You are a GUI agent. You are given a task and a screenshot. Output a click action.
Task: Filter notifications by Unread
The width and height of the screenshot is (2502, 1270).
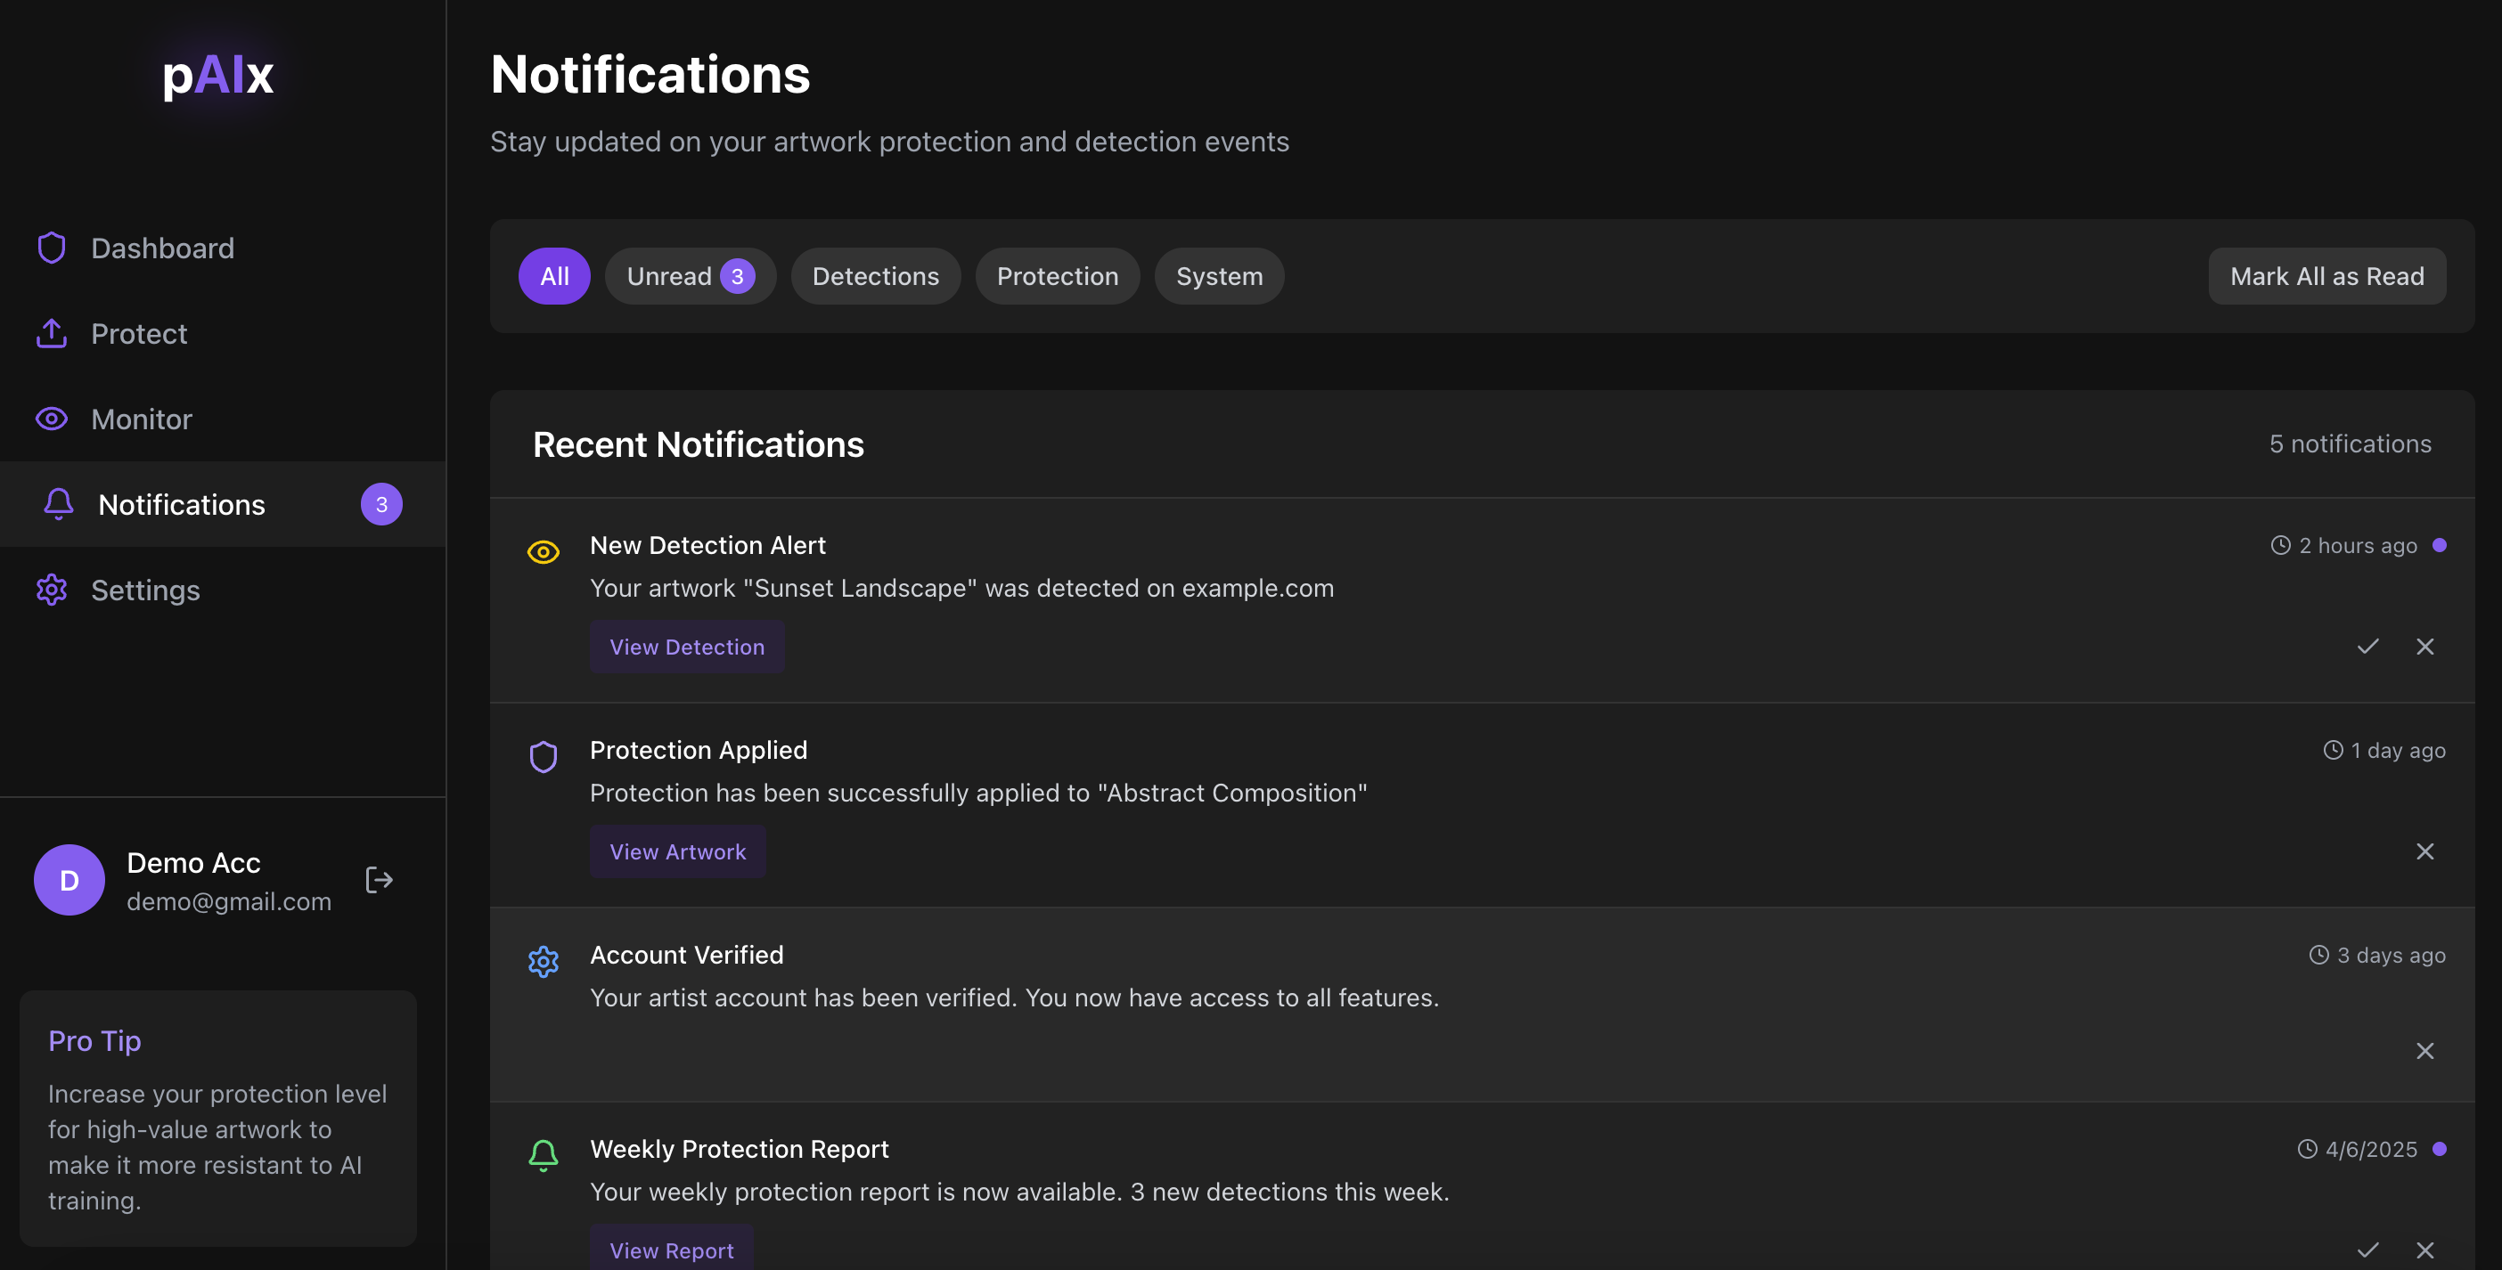coord(689,277)
